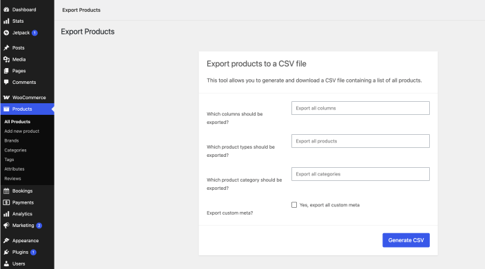
Task: Open the Bookings menu item
Action: [x=28, y=191]
